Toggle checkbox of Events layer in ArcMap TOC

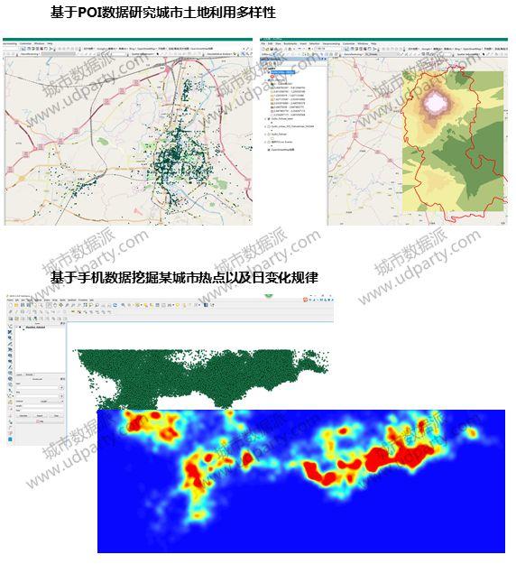(269, 142)
